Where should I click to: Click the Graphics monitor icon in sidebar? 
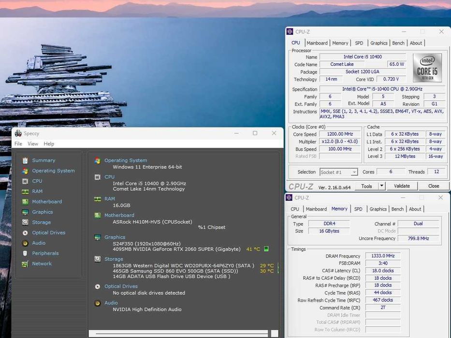(25, 212)
